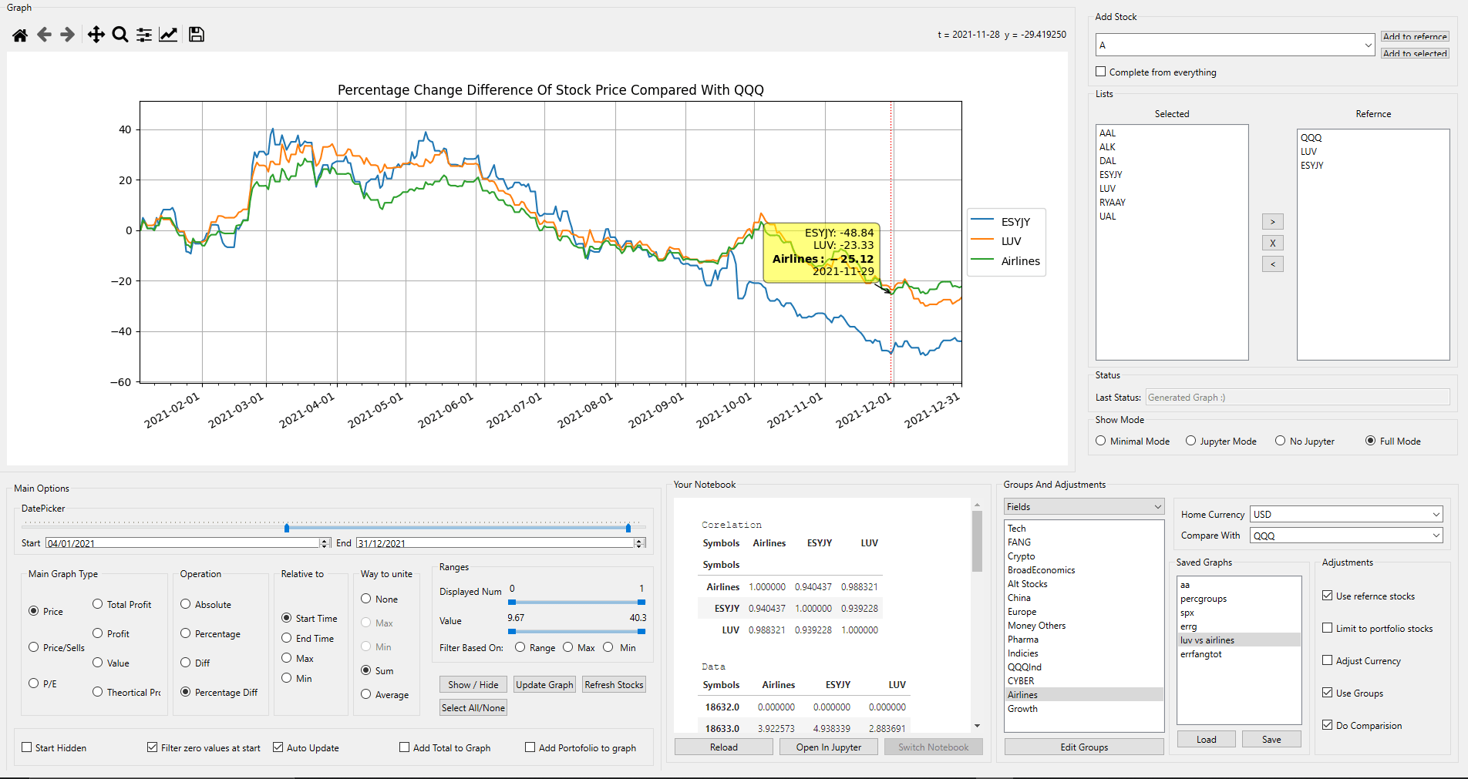Open Configure subplots sliders icon
Screen dimensions: 1468x779
coord(144,35)
